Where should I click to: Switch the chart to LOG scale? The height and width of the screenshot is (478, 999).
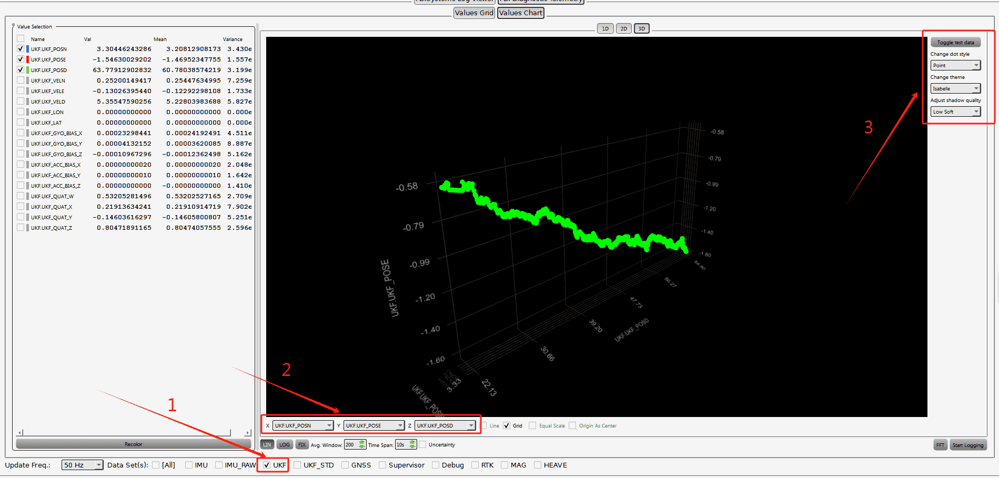285,445
